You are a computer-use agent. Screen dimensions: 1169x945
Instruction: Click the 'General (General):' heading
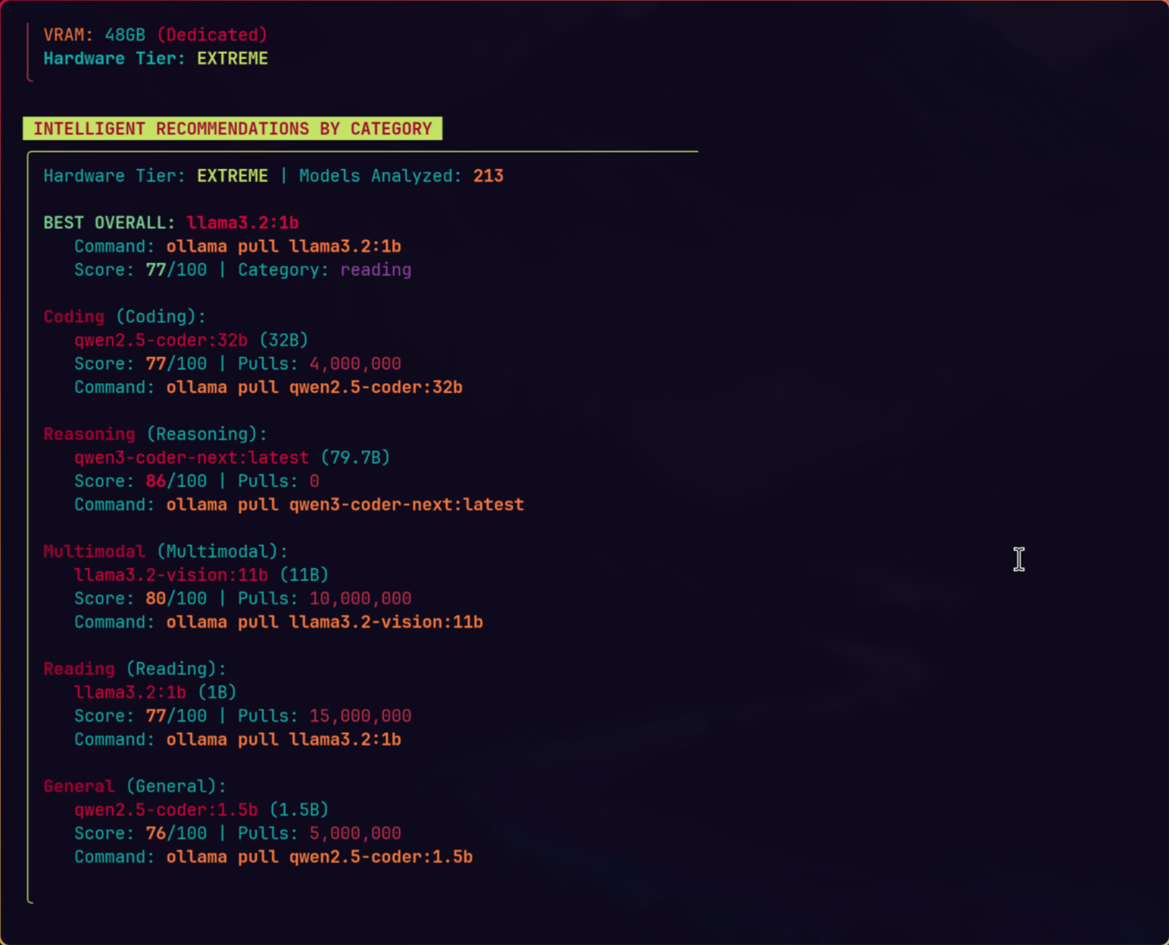coord(135,786)
